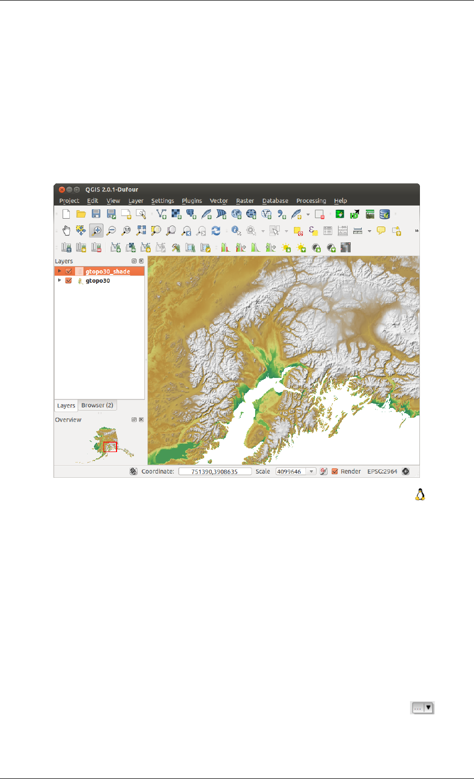Save project with the floppy disk icon
The image size is (474, 779).
tap(96, 214)
